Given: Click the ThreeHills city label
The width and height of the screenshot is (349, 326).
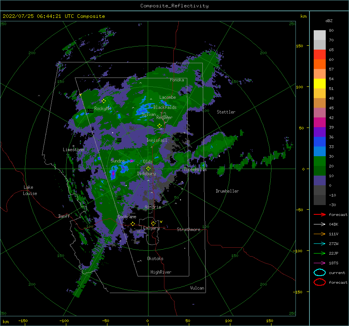Looking at the screenshot, I should (195, 169).
